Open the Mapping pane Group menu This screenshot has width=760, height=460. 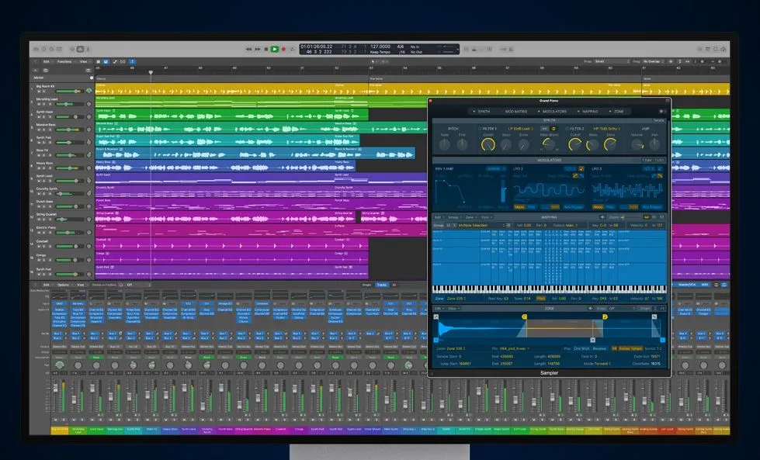[x=455, y=217]
